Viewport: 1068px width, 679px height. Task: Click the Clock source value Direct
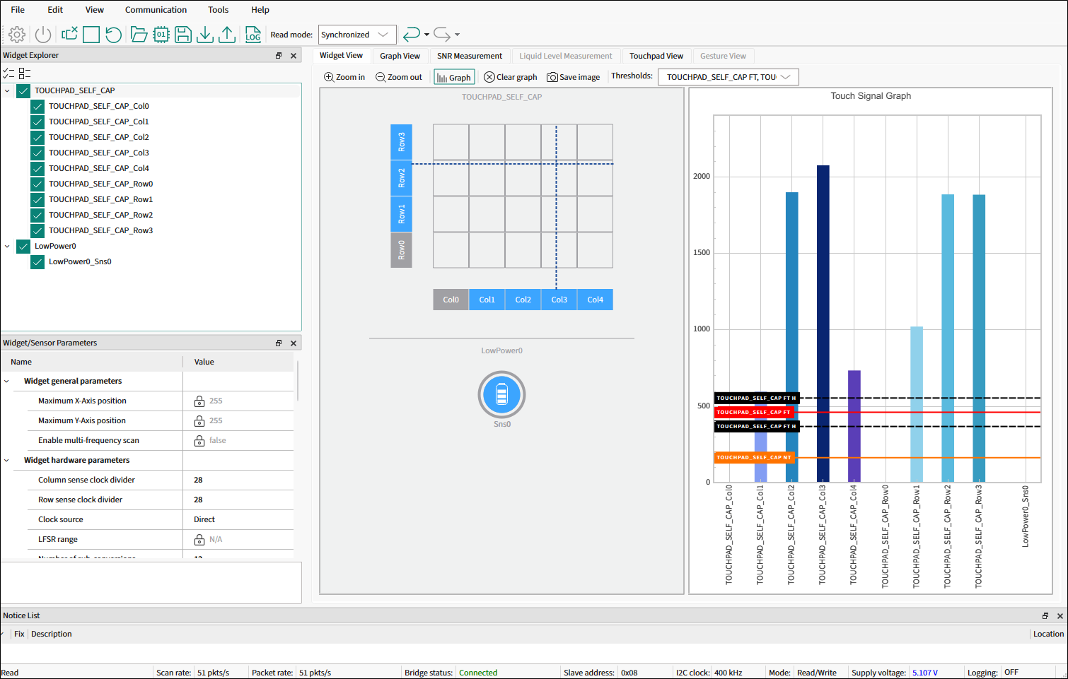(204, 519)
